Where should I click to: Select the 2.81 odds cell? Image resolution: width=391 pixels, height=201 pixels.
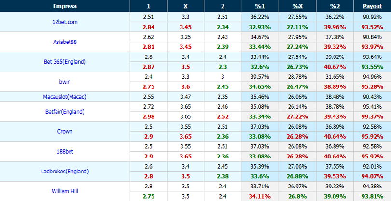point(149,47)
